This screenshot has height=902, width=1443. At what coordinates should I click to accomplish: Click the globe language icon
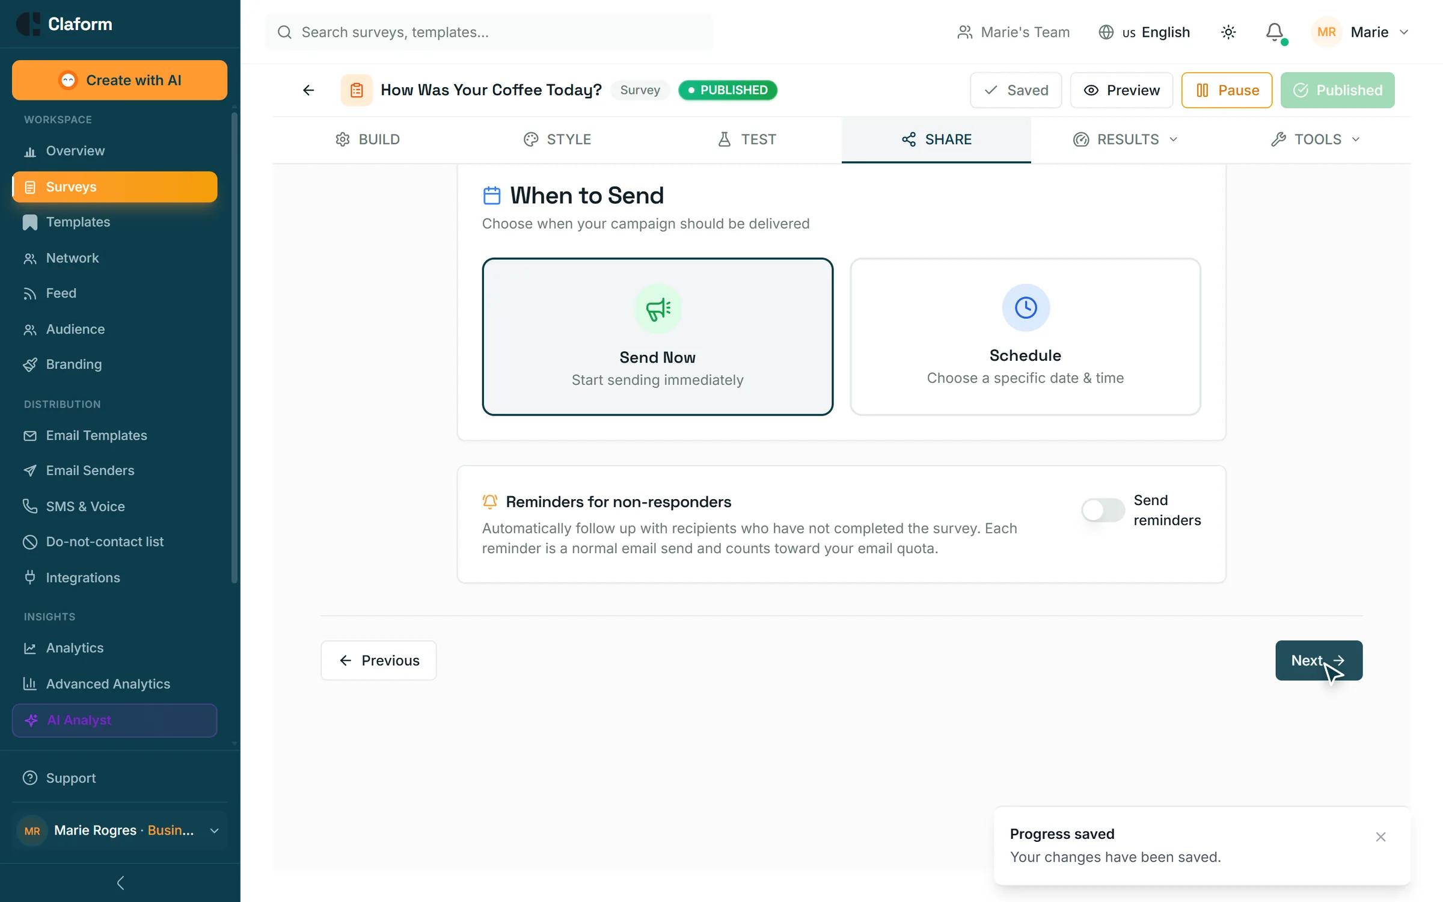(1106, 32)
